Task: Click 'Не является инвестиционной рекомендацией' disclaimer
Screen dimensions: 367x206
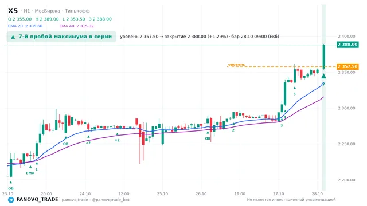Action: [x=291, y=200]
